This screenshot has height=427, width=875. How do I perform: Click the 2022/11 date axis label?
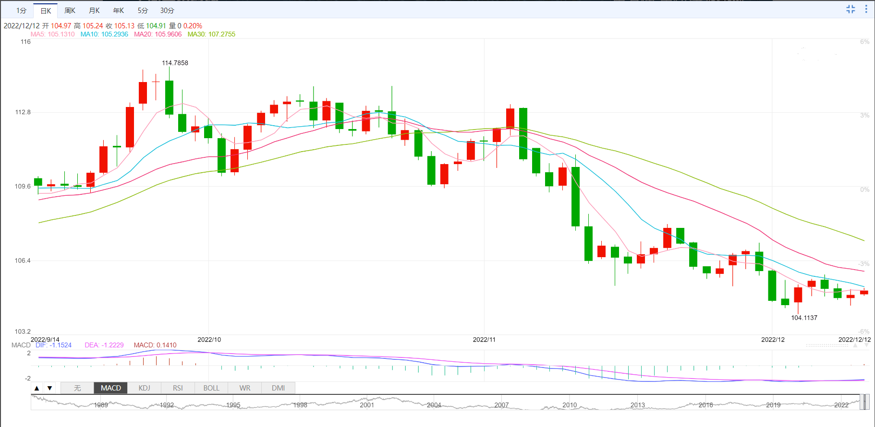click(x=484, y=340)
